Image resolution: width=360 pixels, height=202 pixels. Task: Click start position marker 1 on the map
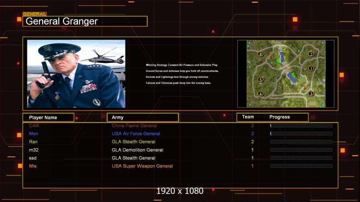(x=311, y=68)
